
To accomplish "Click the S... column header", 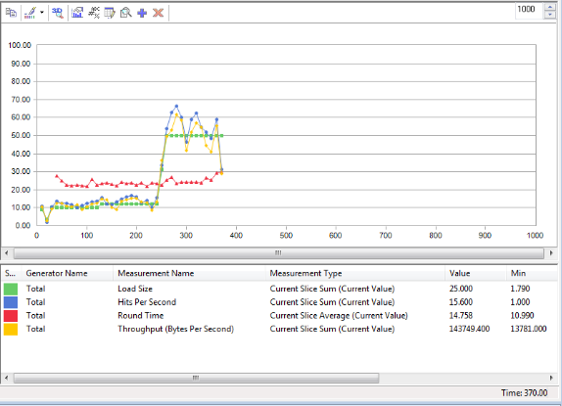I will coord(11,274).
